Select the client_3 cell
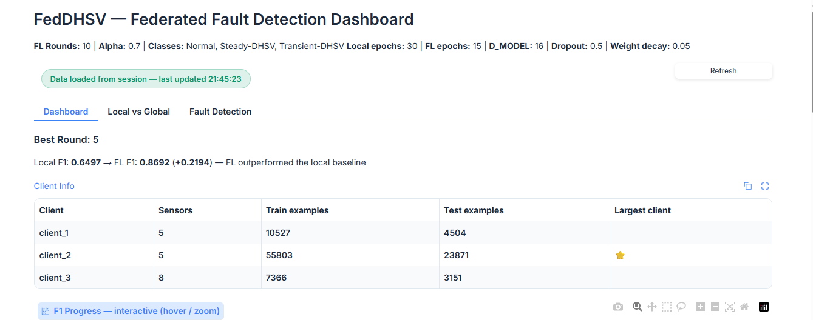The width and height of the screenshot is (813, 320). point(94,278)
